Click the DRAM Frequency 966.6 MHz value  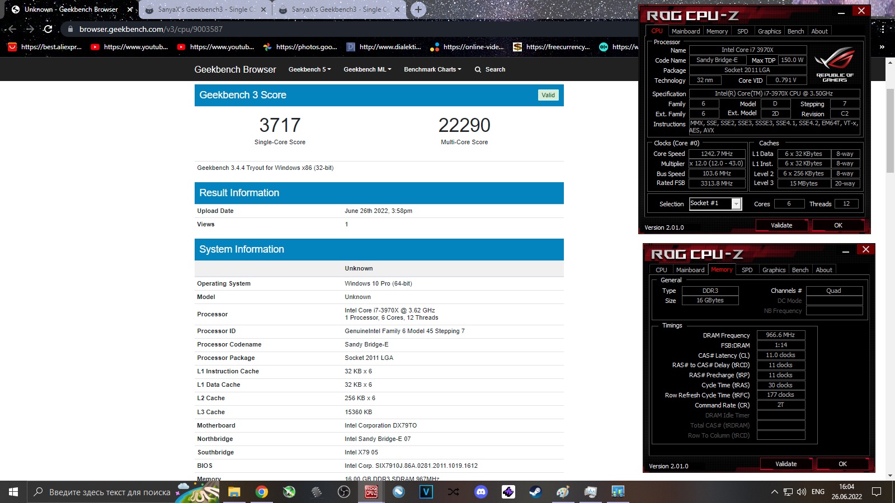click(780, 335)
